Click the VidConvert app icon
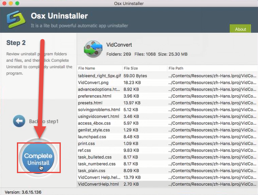 pyautogui.click(x=93, y=49)
